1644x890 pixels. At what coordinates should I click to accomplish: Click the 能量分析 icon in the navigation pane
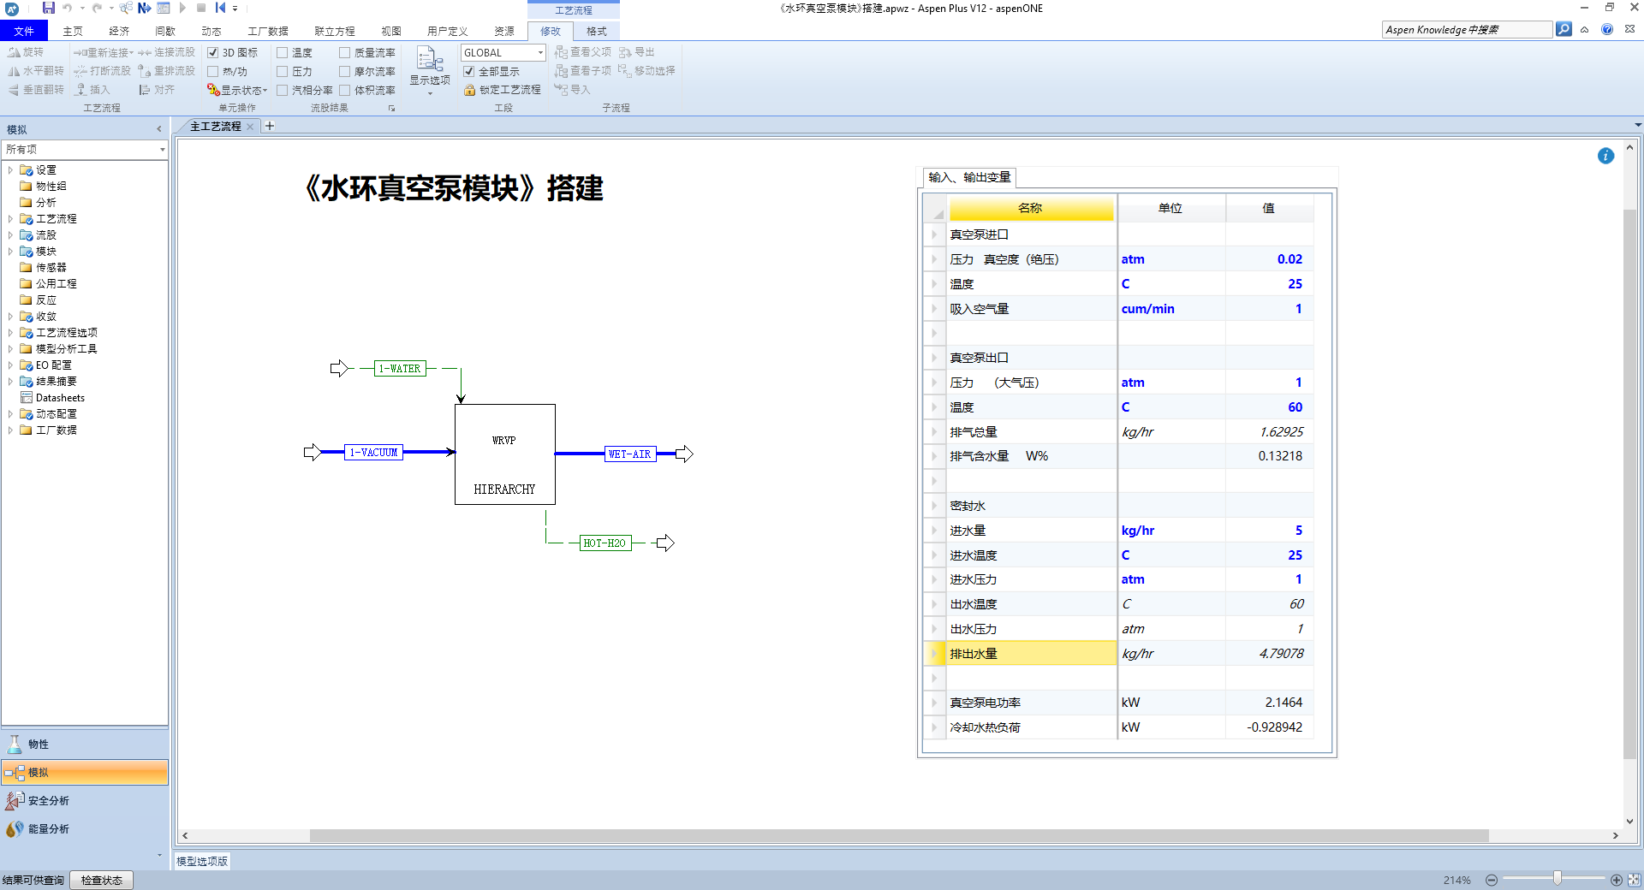(x=15, y=828)
